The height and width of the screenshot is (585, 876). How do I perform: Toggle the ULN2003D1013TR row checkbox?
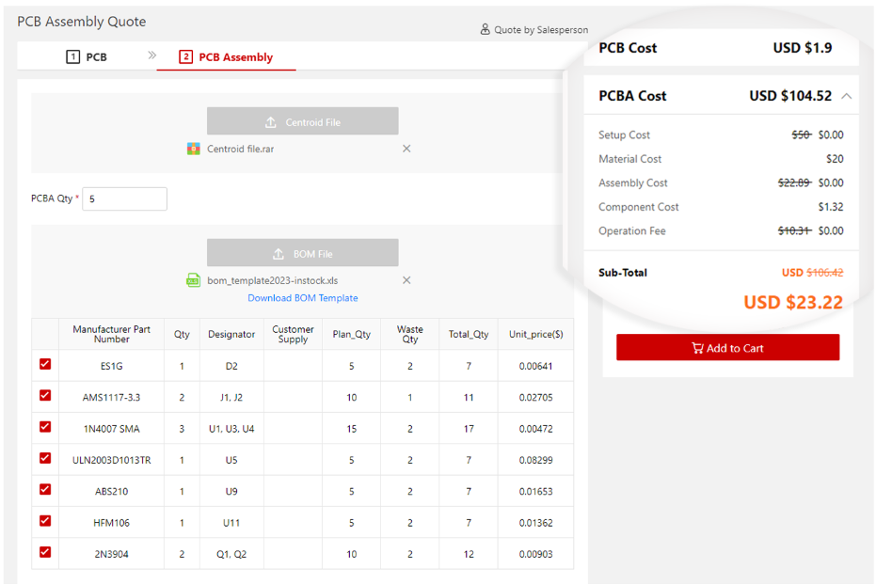click(x=45, y=458)
